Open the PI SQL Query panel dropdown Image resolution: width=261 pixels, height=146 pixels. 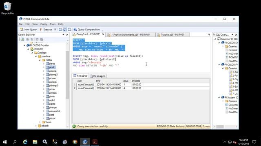pos(232,34)
